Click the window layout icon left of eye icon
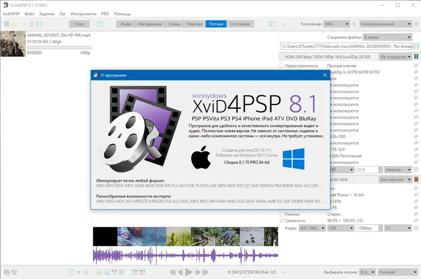This screenshot has width=421, height=279. (x=71, y=272)
